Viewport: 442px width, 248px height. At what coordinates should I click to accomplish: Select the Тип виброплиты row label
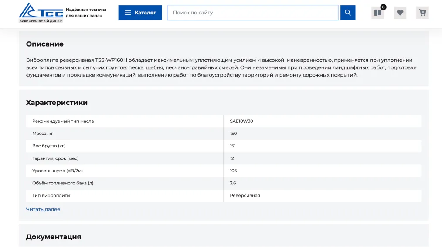(x=51, y=195)
